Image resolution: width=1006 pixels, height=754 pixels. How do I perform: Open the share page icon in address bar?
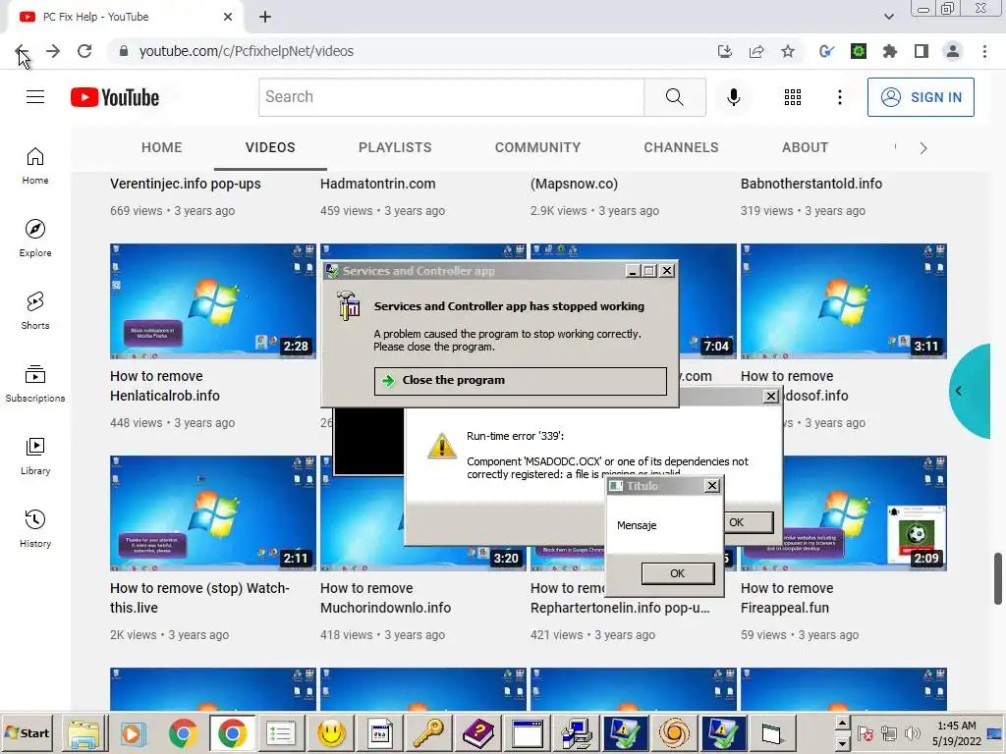coord(756,51)
